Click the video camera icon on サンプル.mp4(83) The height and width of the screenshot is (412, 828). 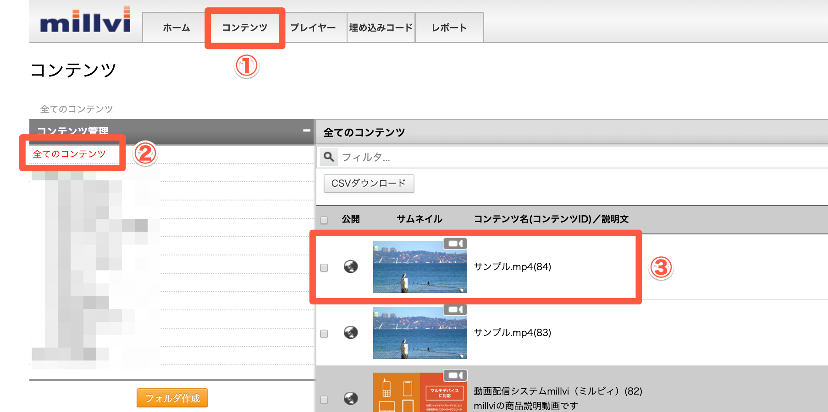click(455, 309)
